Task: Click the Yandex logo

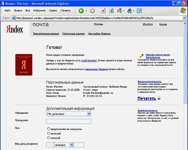Action: click(x=15, y=29)
